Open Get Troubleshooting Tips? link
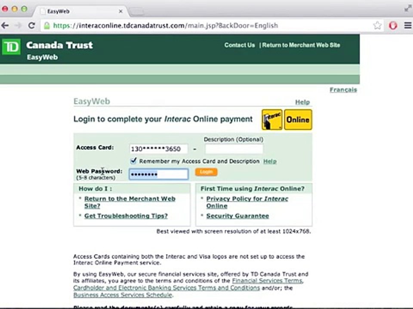This screenshot has height=309, width=413. [126, 216]
